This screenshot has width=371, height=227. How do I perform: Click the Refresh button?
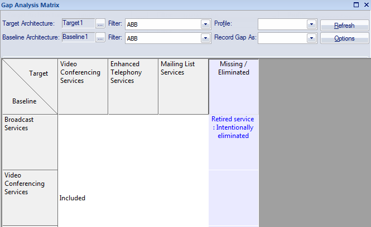pos(344,25)
